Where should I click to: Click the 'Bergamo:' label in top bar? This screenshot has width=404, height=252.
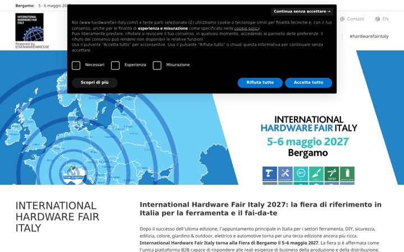pos(25,6)
